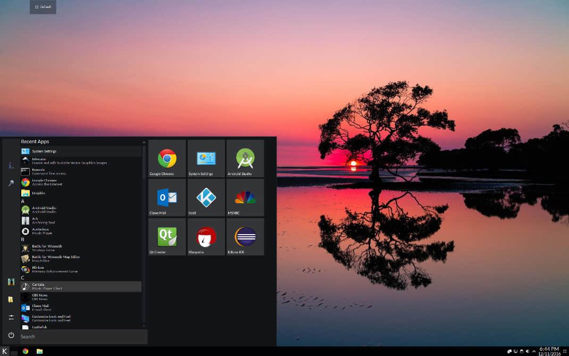Launch Eclipse IDE from the tiles
This screenshot has height=356, width=569.
click(245, 236)
